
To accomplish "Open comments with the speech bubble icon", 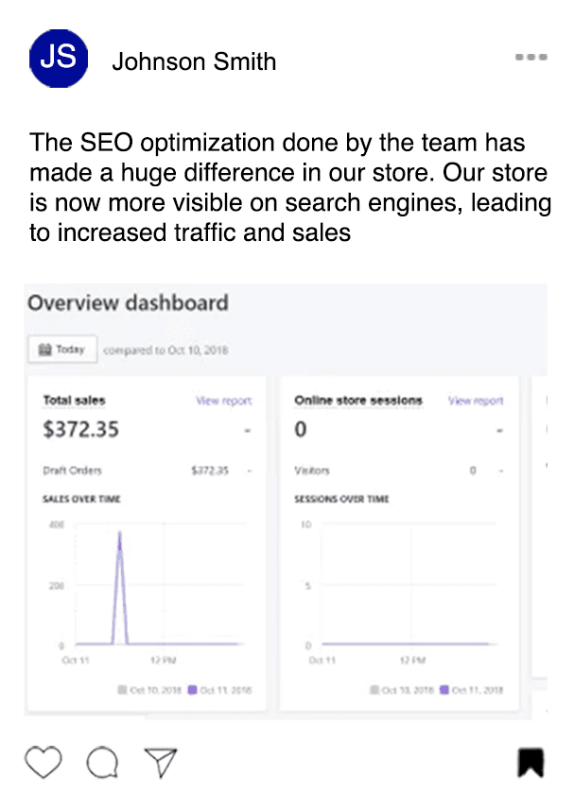I will (102, 763).
